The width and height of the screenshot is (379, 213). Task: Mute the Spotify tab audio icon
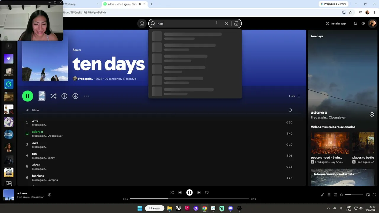point(140,4)
